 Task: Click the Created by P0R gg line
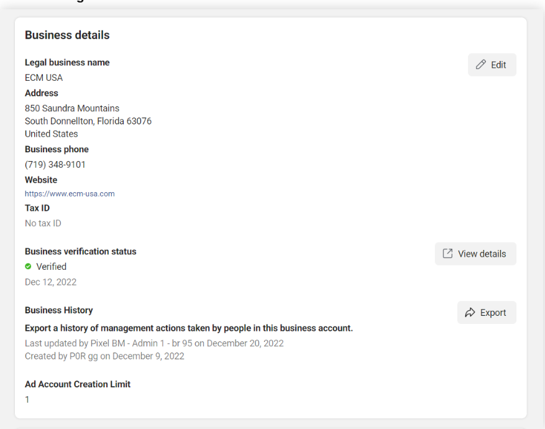coord(104,356)
